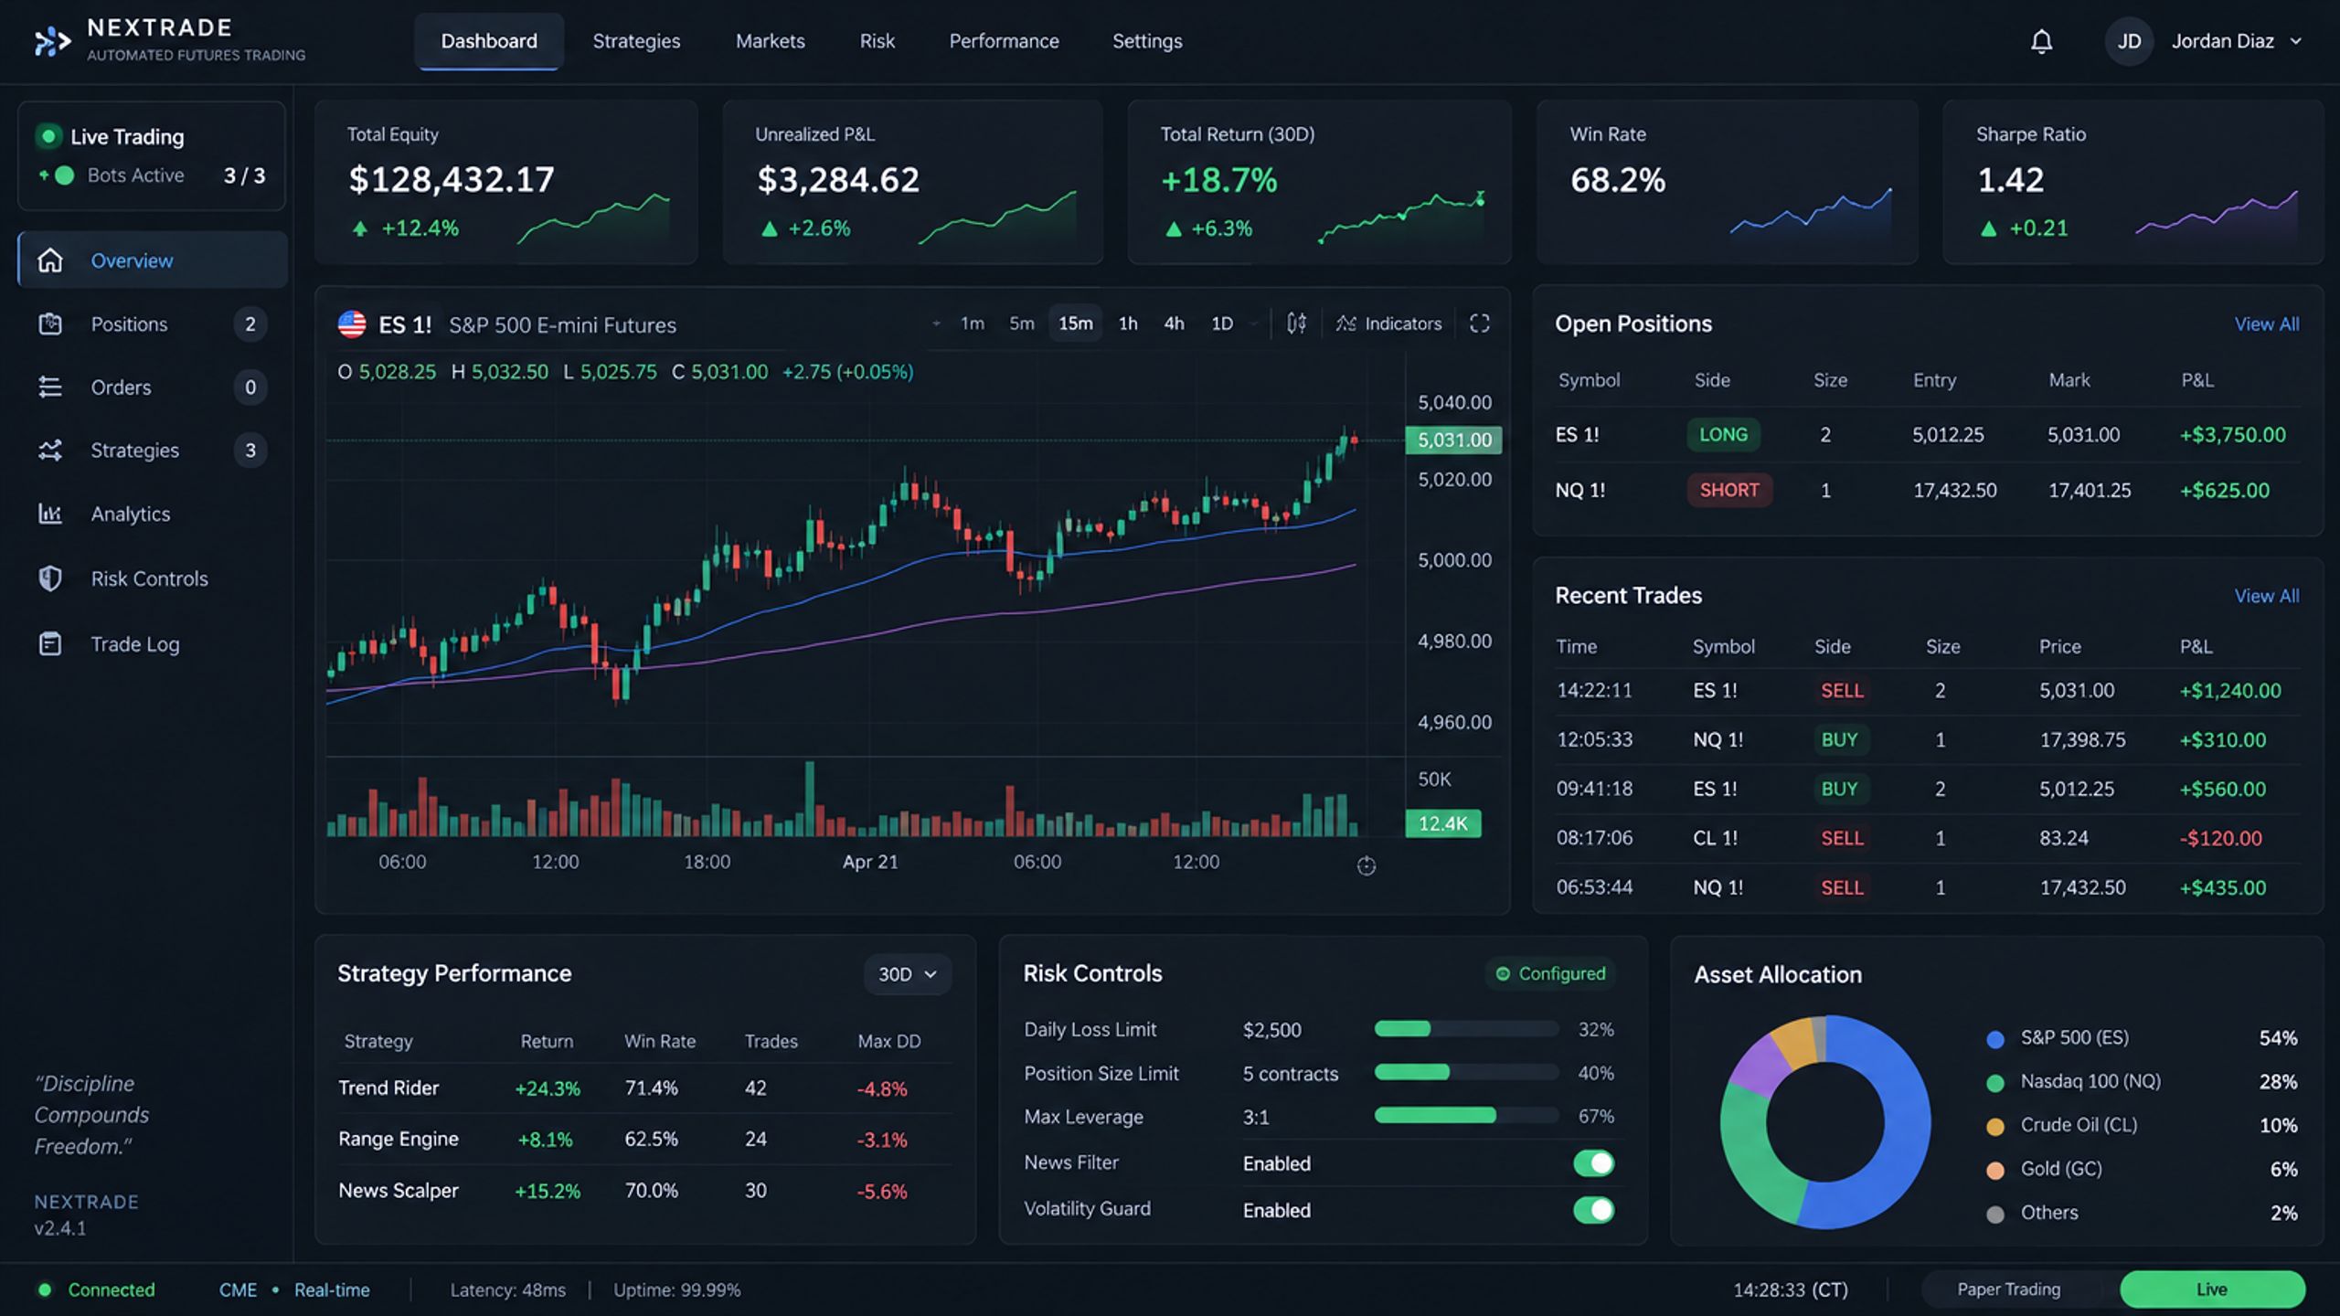The height and width of the screenshot is (1316, 2340).
Task: Switch to the Performance tab
Action: point(1004,41)
